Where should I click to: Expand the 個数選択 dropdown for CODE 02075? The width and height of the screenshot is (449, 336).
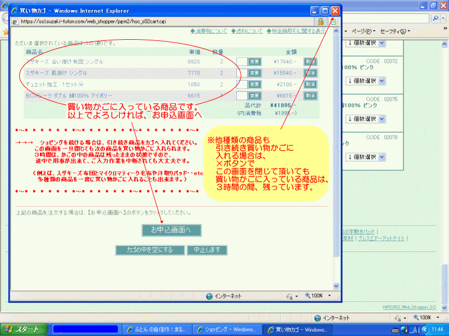pos(365,119)
